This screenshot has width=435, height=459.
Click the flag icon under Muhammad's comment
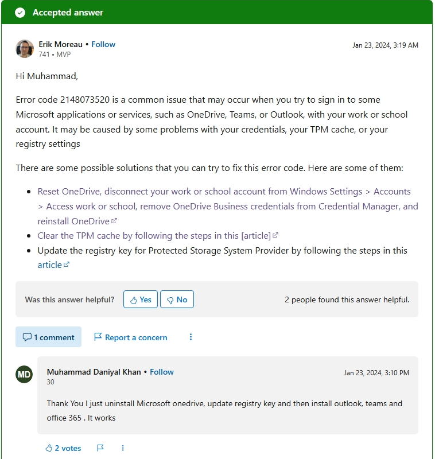pyautogui.click(x=100, y=448)
